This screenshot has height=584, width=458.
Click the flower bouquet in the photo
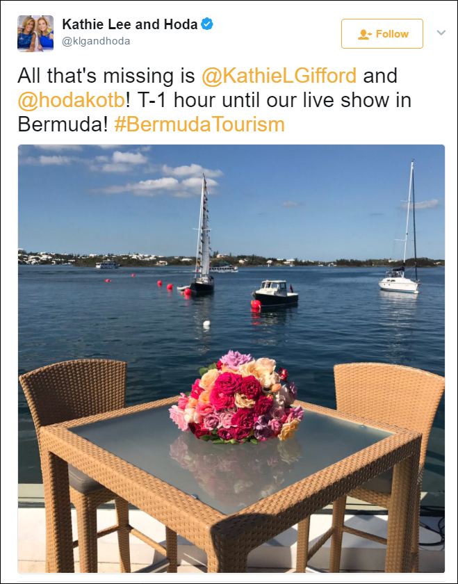[236, 397]
